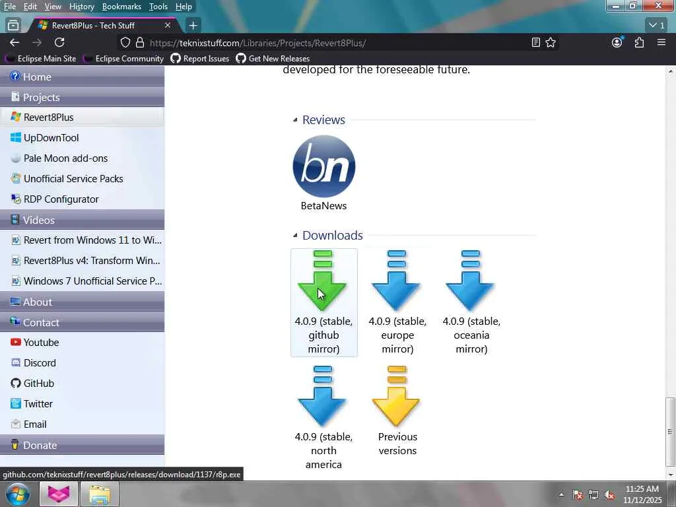Open Windows Explorer from the taskbar
The width and height of the screenshot is (676, 507).
coord(100,494)
